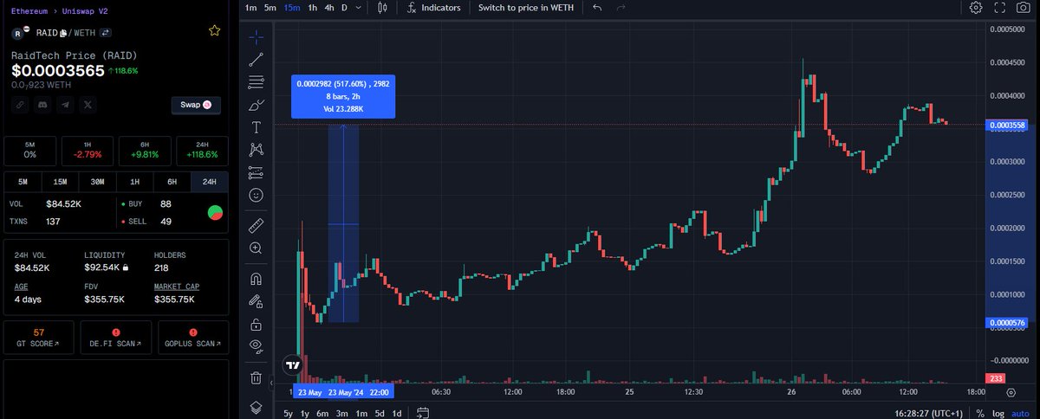This screenshot has height=419, width=1040.
Task: Open the DE.FI SCAN report
Action: pyautogui.click(x=115, y=338)
